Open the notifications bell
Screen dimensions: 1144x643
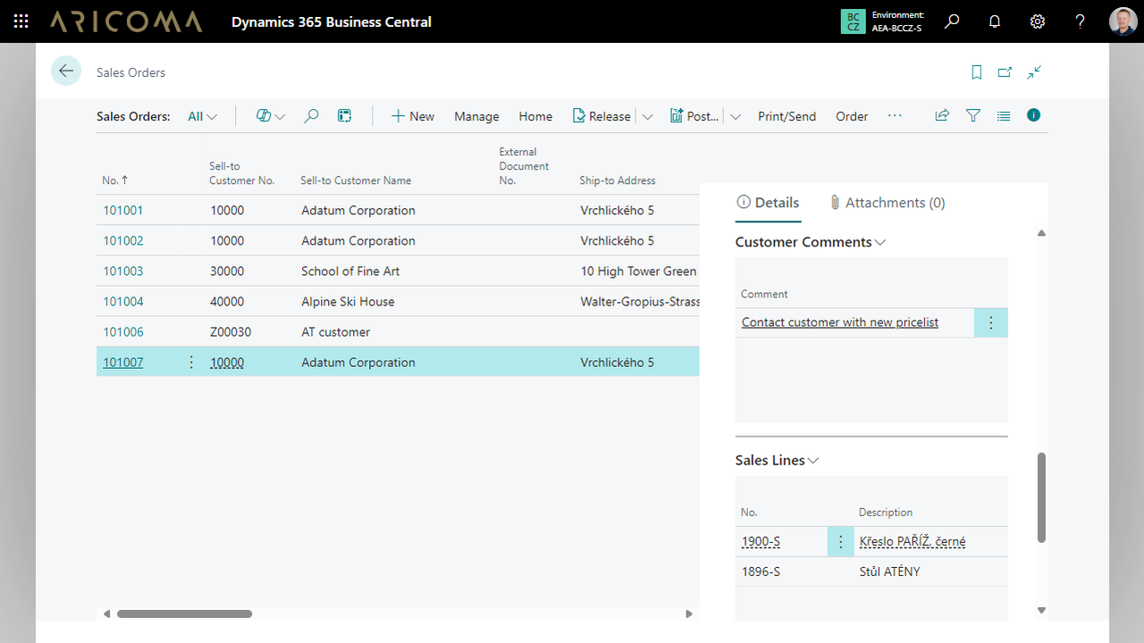[x=994, y=21]
